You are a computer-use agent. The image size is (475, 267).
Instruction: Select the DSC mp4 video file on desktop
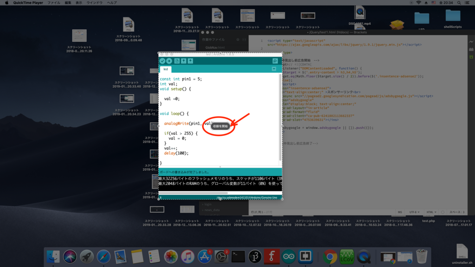359,15
